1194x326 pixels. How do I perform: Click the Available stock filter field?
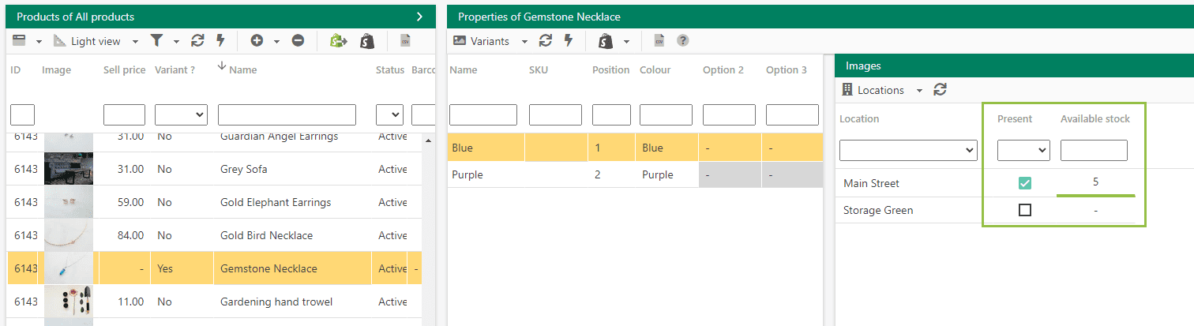pyautogui.click(x=1094, y=150)
